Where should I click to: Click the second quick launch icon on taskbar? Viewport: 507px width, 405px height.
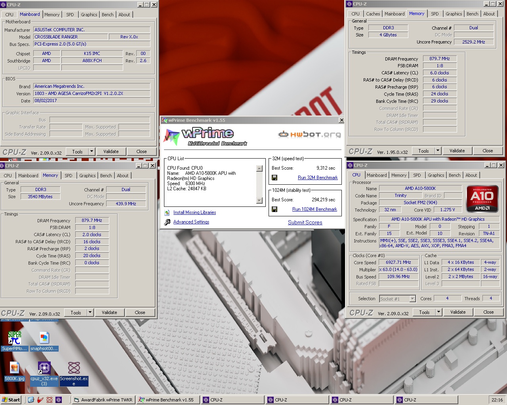click(x=40, y=400)
